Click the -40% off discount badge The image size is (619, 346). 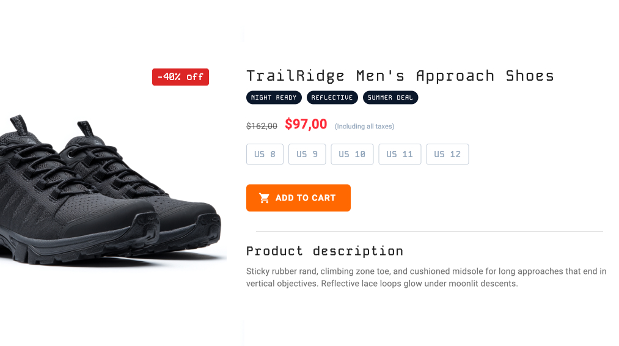(x=180, y=77)
